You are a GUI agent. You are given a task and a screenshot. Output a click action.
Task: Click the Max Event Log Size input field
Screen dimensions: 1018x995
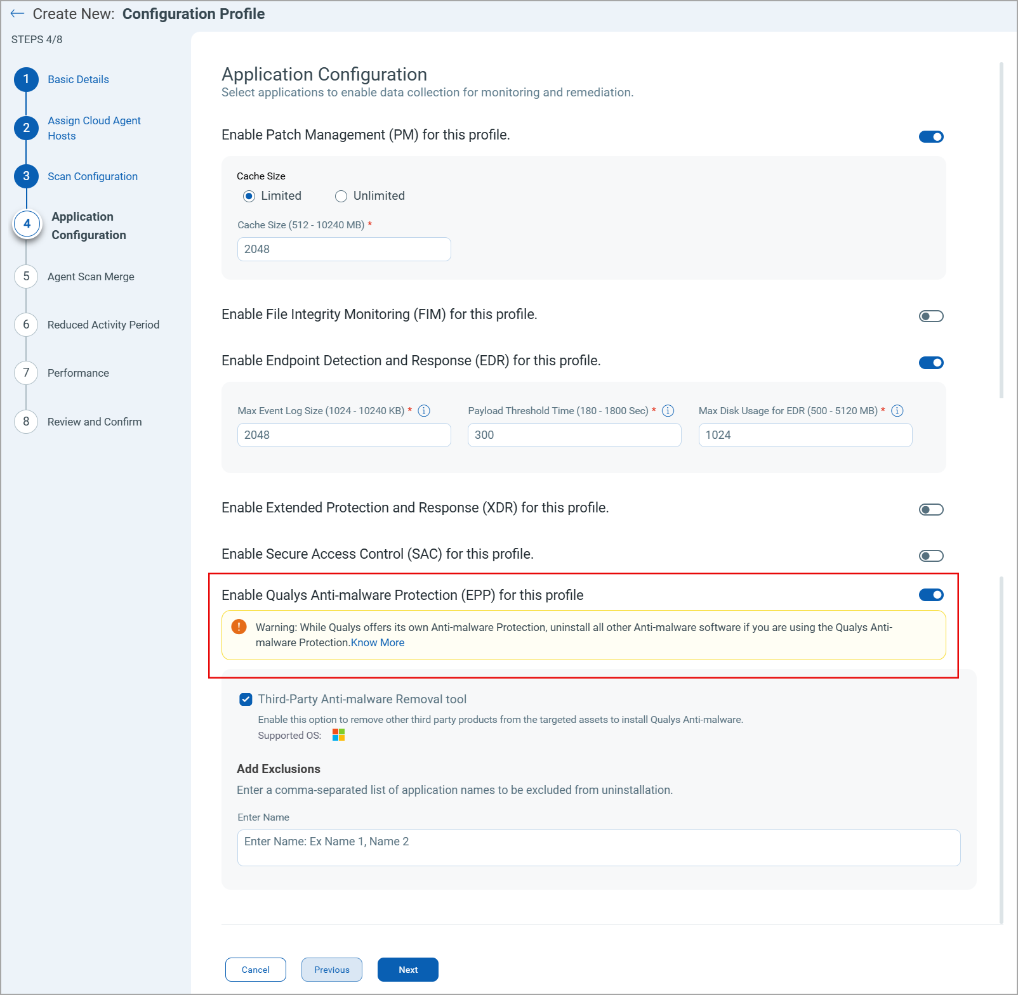(x=344, y=435)
